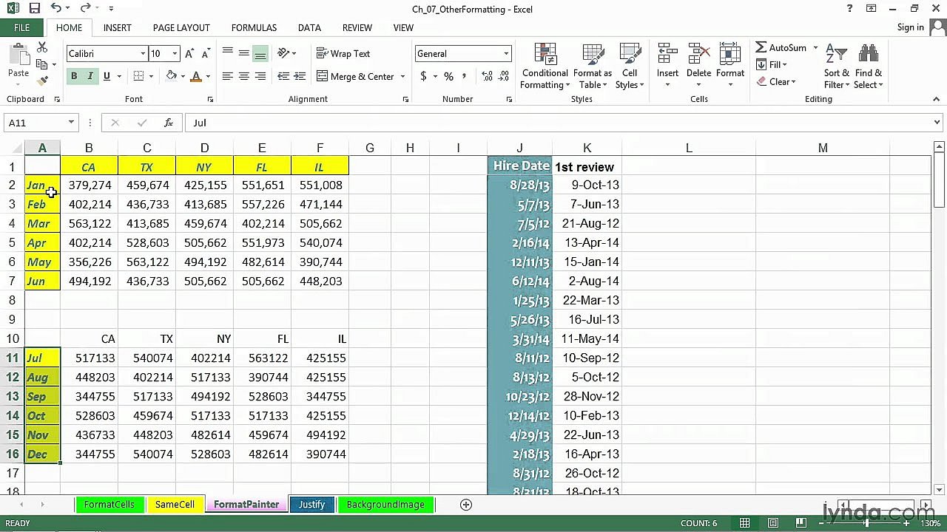Viewport: 947px width, 532px height.
Task: Open the Merge & Center dropdown arrow
Action: pos(402,76)
